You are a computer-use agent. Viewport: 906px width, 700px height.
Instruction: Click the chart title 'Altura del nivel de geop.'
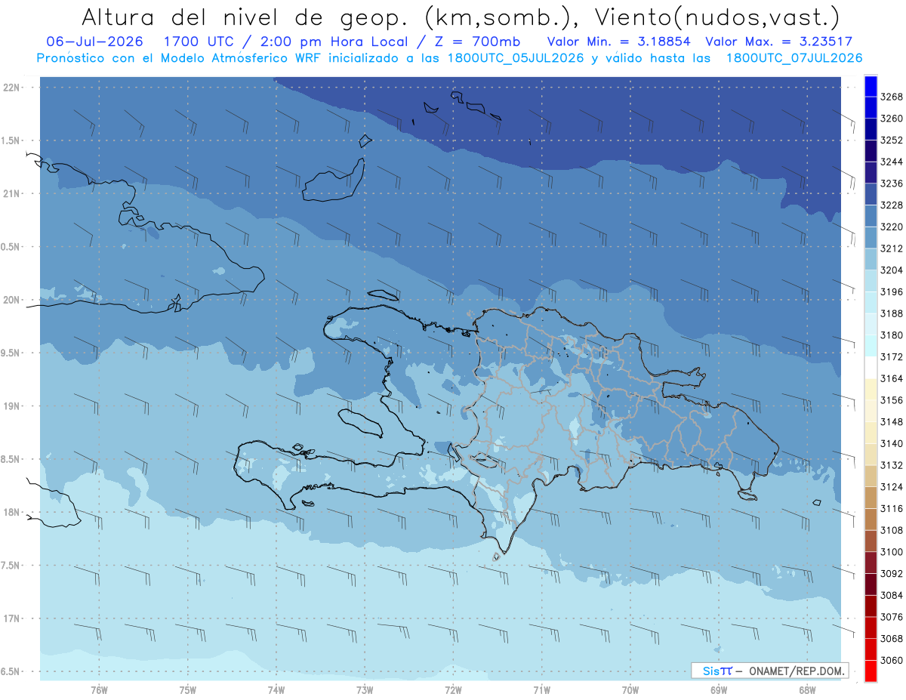click(244, 17)
